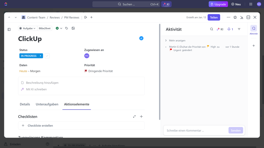Favorite the task with star icon
This screenshot has height=148, width=264.
(235, 17)
